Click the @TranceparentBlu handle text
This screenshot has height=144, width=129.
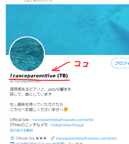[25, 81]
